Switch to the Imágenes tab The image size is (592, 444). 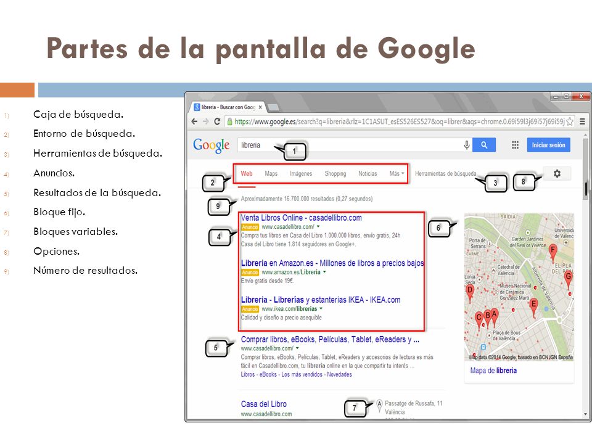point(301,174)
